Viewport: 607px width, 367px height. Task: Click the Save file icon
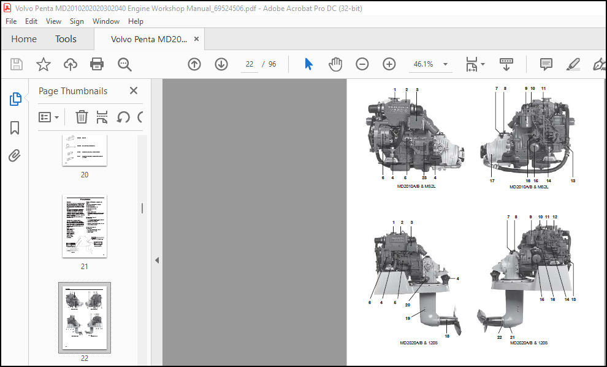pyautogui.click(x=17, y=64)
